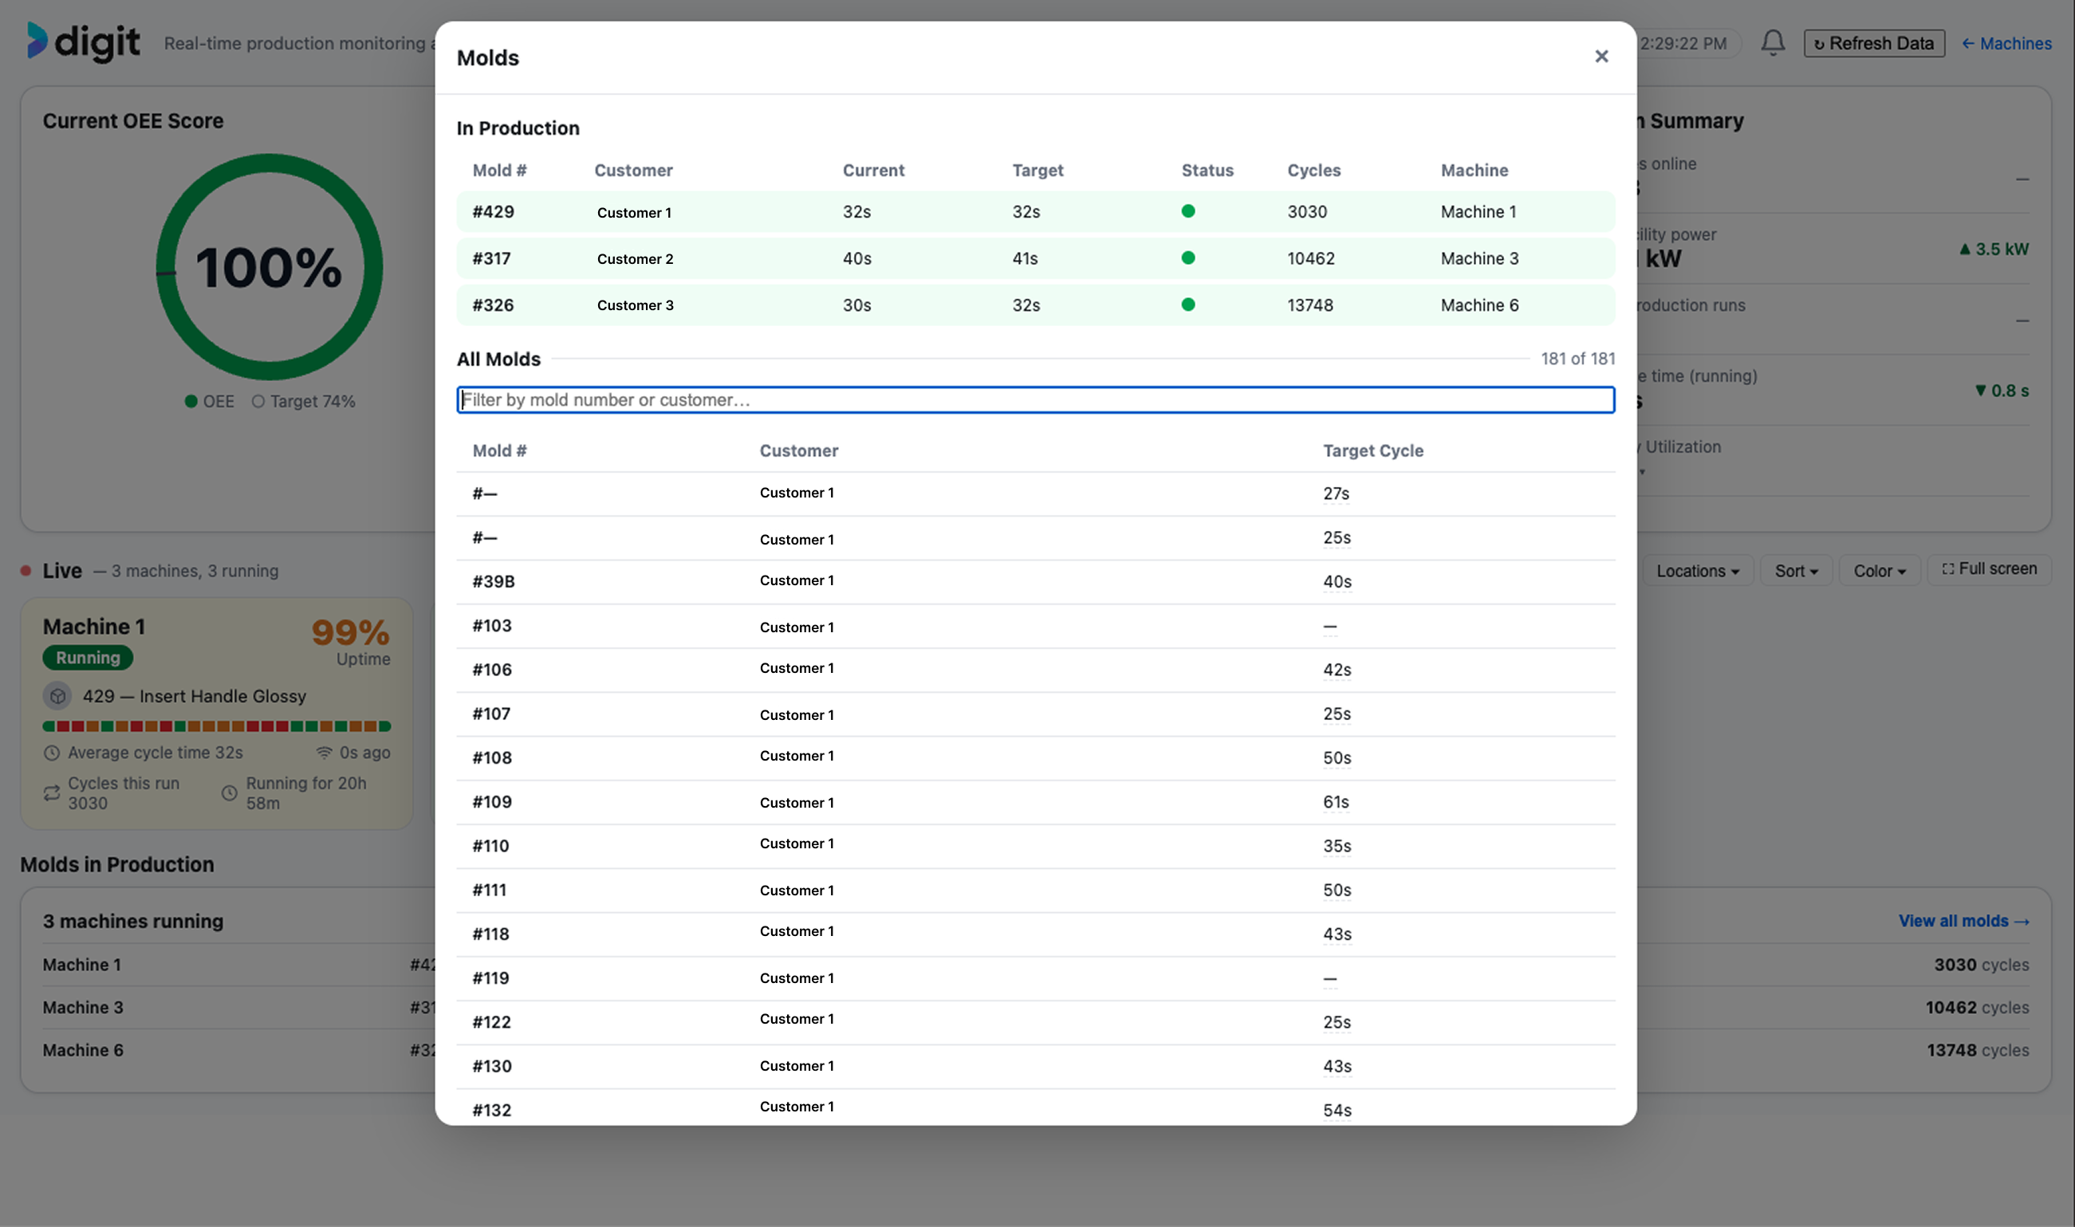Click the Machine column header
The image size is (2075, 1227).
tap(1474, 171)
